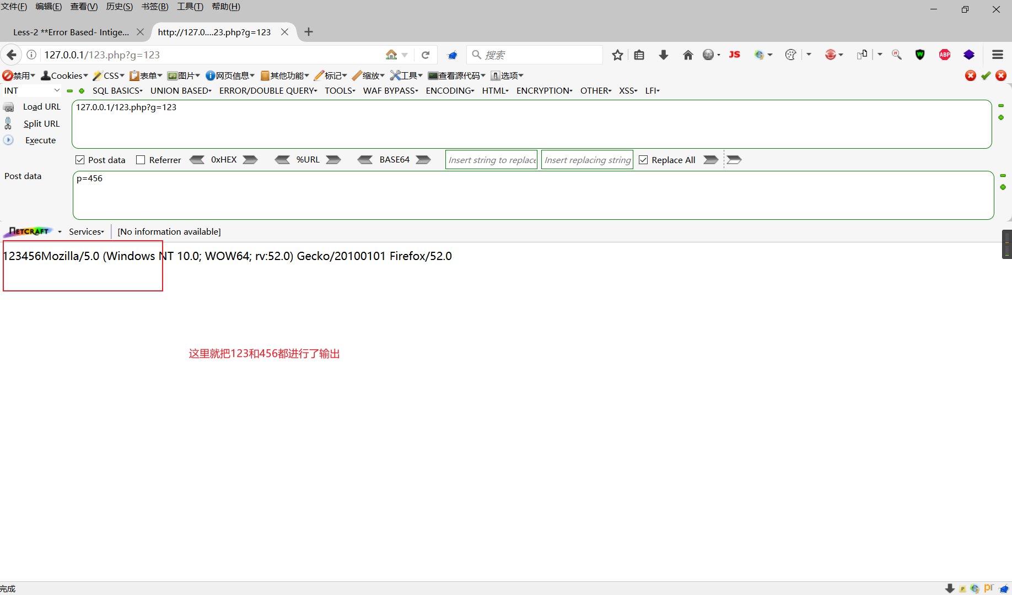
Task: Click the Downloads arrow icon
Action: coord(663,55)
